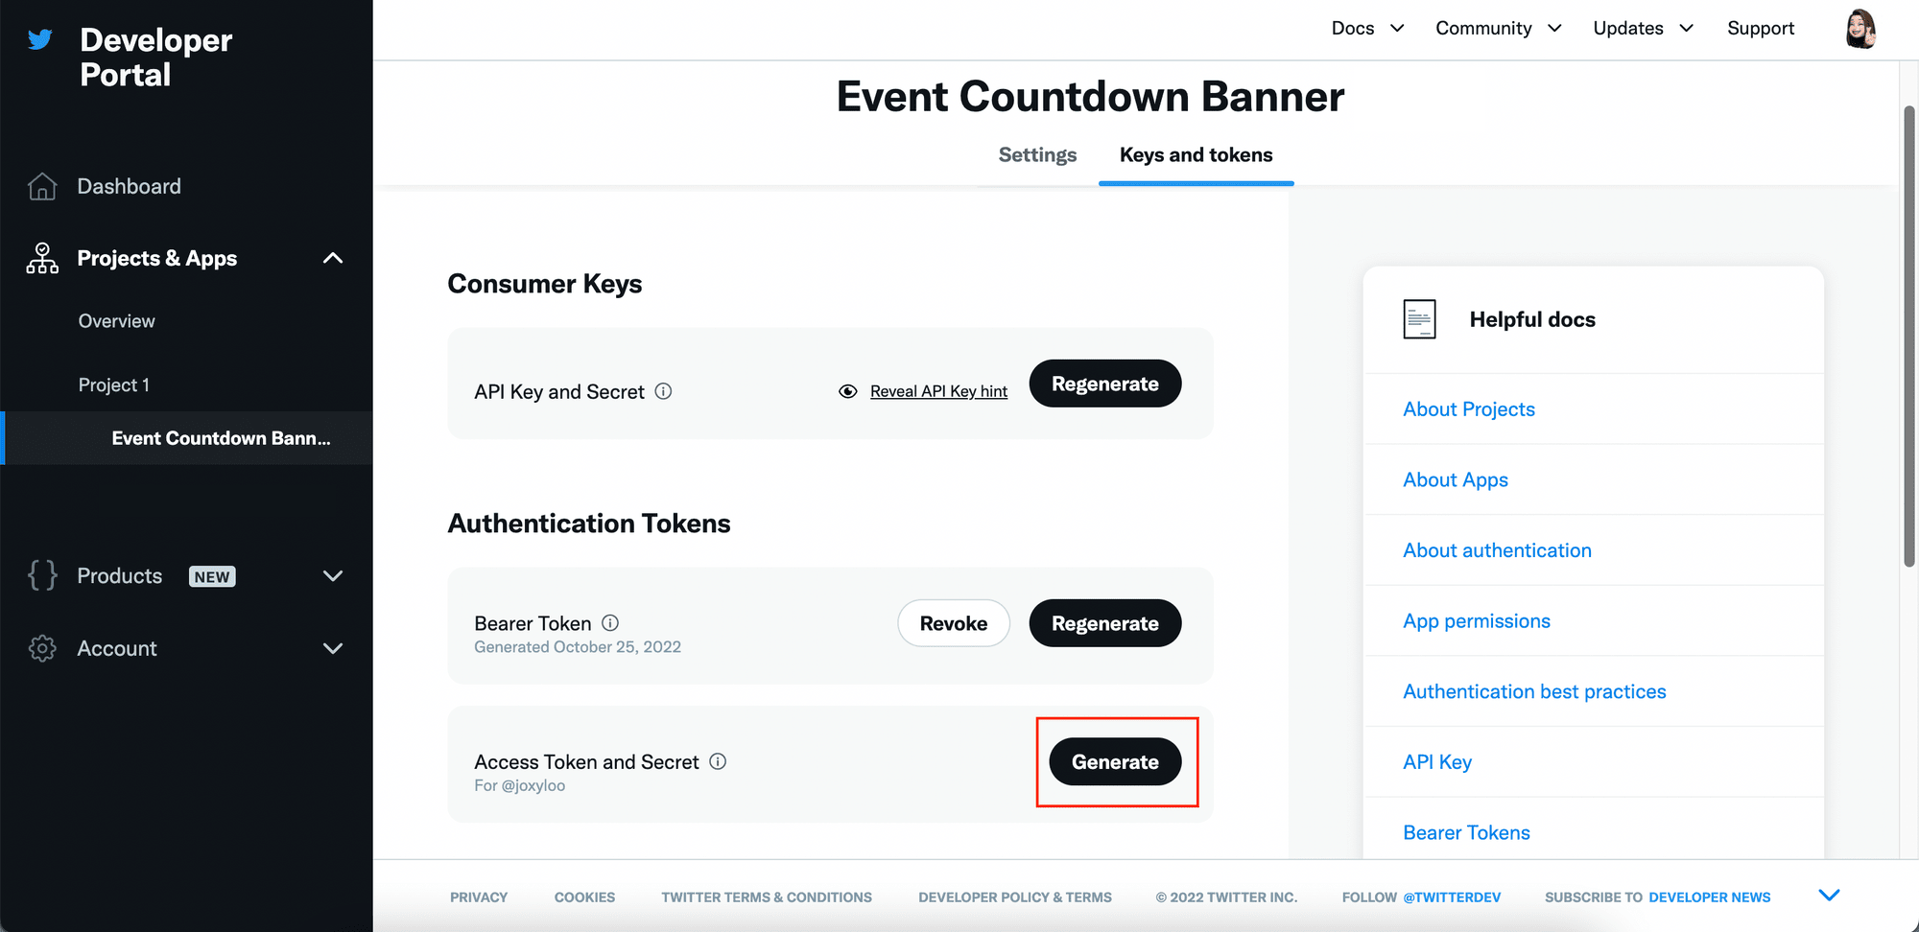Image resolution: width=1919 pixels, height=932 pixels.
Task: Open the info tooltip beside API Key and Secret
Action: pos(664,391)
